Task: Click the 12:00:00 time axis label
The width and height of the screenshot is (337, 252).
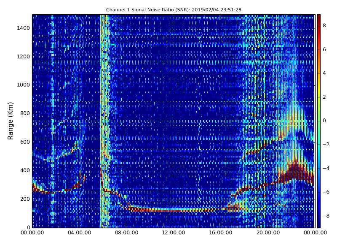Action: click(174, 233)
